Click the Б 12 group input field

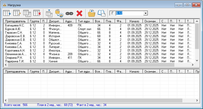pyautogui.click(x=129, y=13)
